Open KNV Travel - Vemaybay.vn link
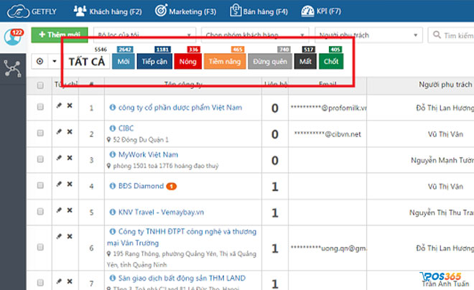This screenshot has width=474, height=290. [161, 212]
